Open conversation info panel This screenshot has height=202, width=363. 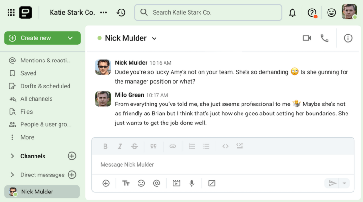(348, 38)
